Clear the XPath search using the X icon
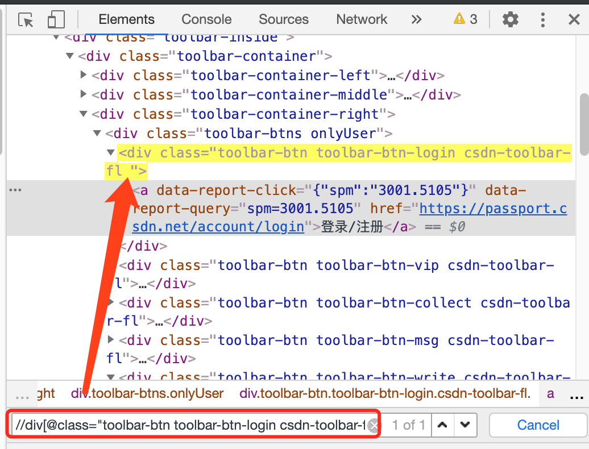 tap(374, 425)
